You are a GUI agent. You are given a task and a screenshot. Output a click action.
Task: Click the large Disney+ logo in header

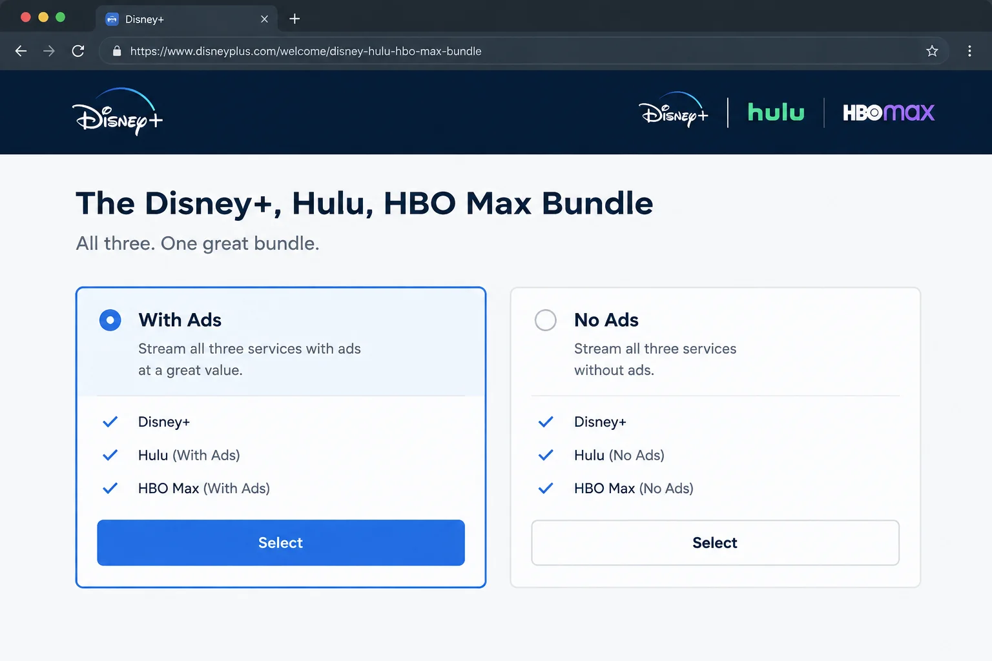[118, 112]
